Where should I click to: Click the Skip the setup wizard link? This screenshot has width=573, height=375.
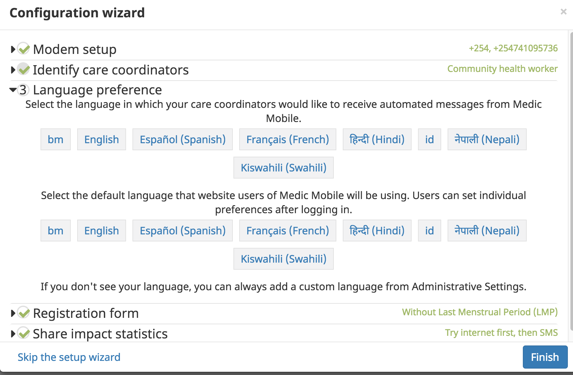[x=69, y=357]
